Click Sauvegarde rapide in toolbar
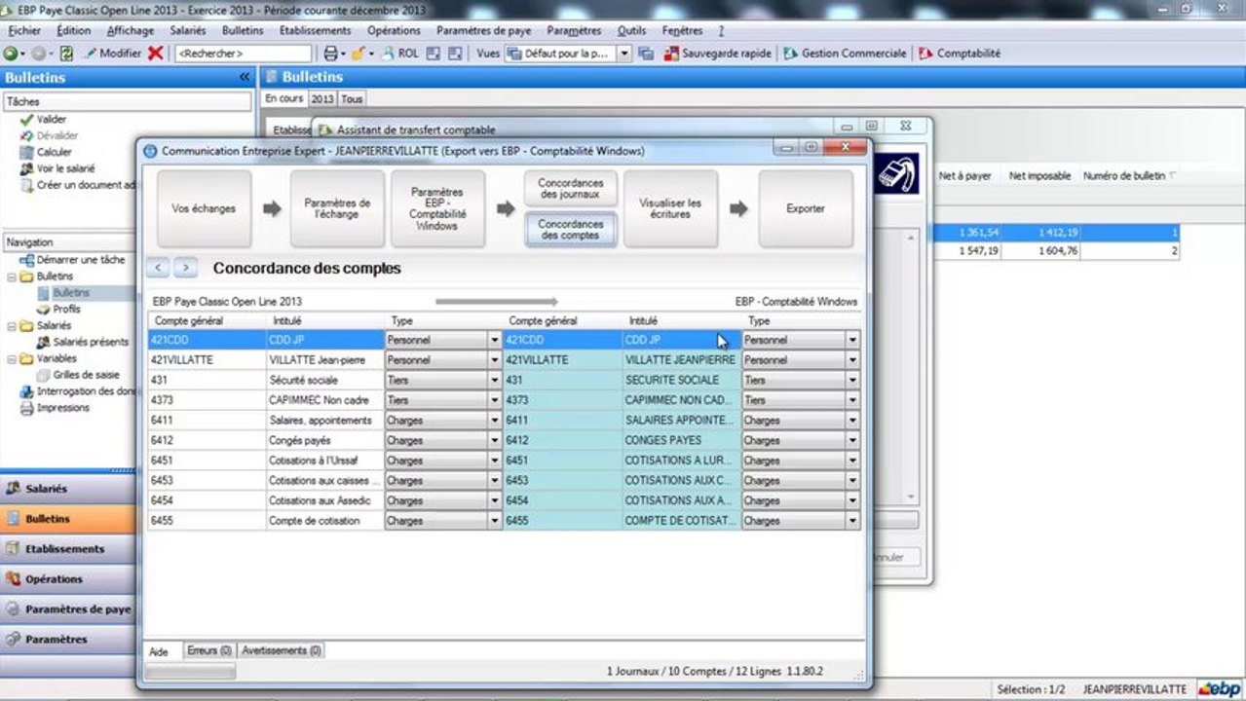The height and width of the screenshot is (701, 1246). (x=717, y=54)
